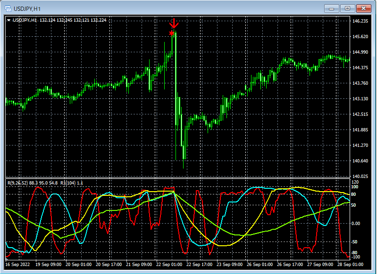
Task: Click price label 140.640 on the scale
Action: pos(360,161)
